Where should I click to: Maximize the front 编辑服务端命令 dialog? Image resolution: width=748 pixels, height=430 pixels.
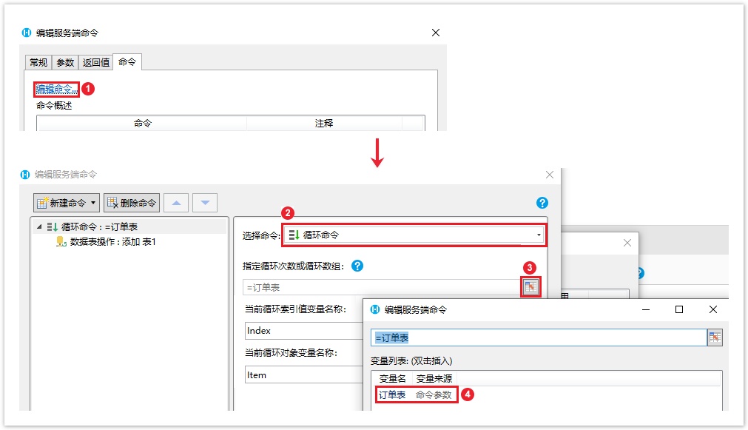679,309
